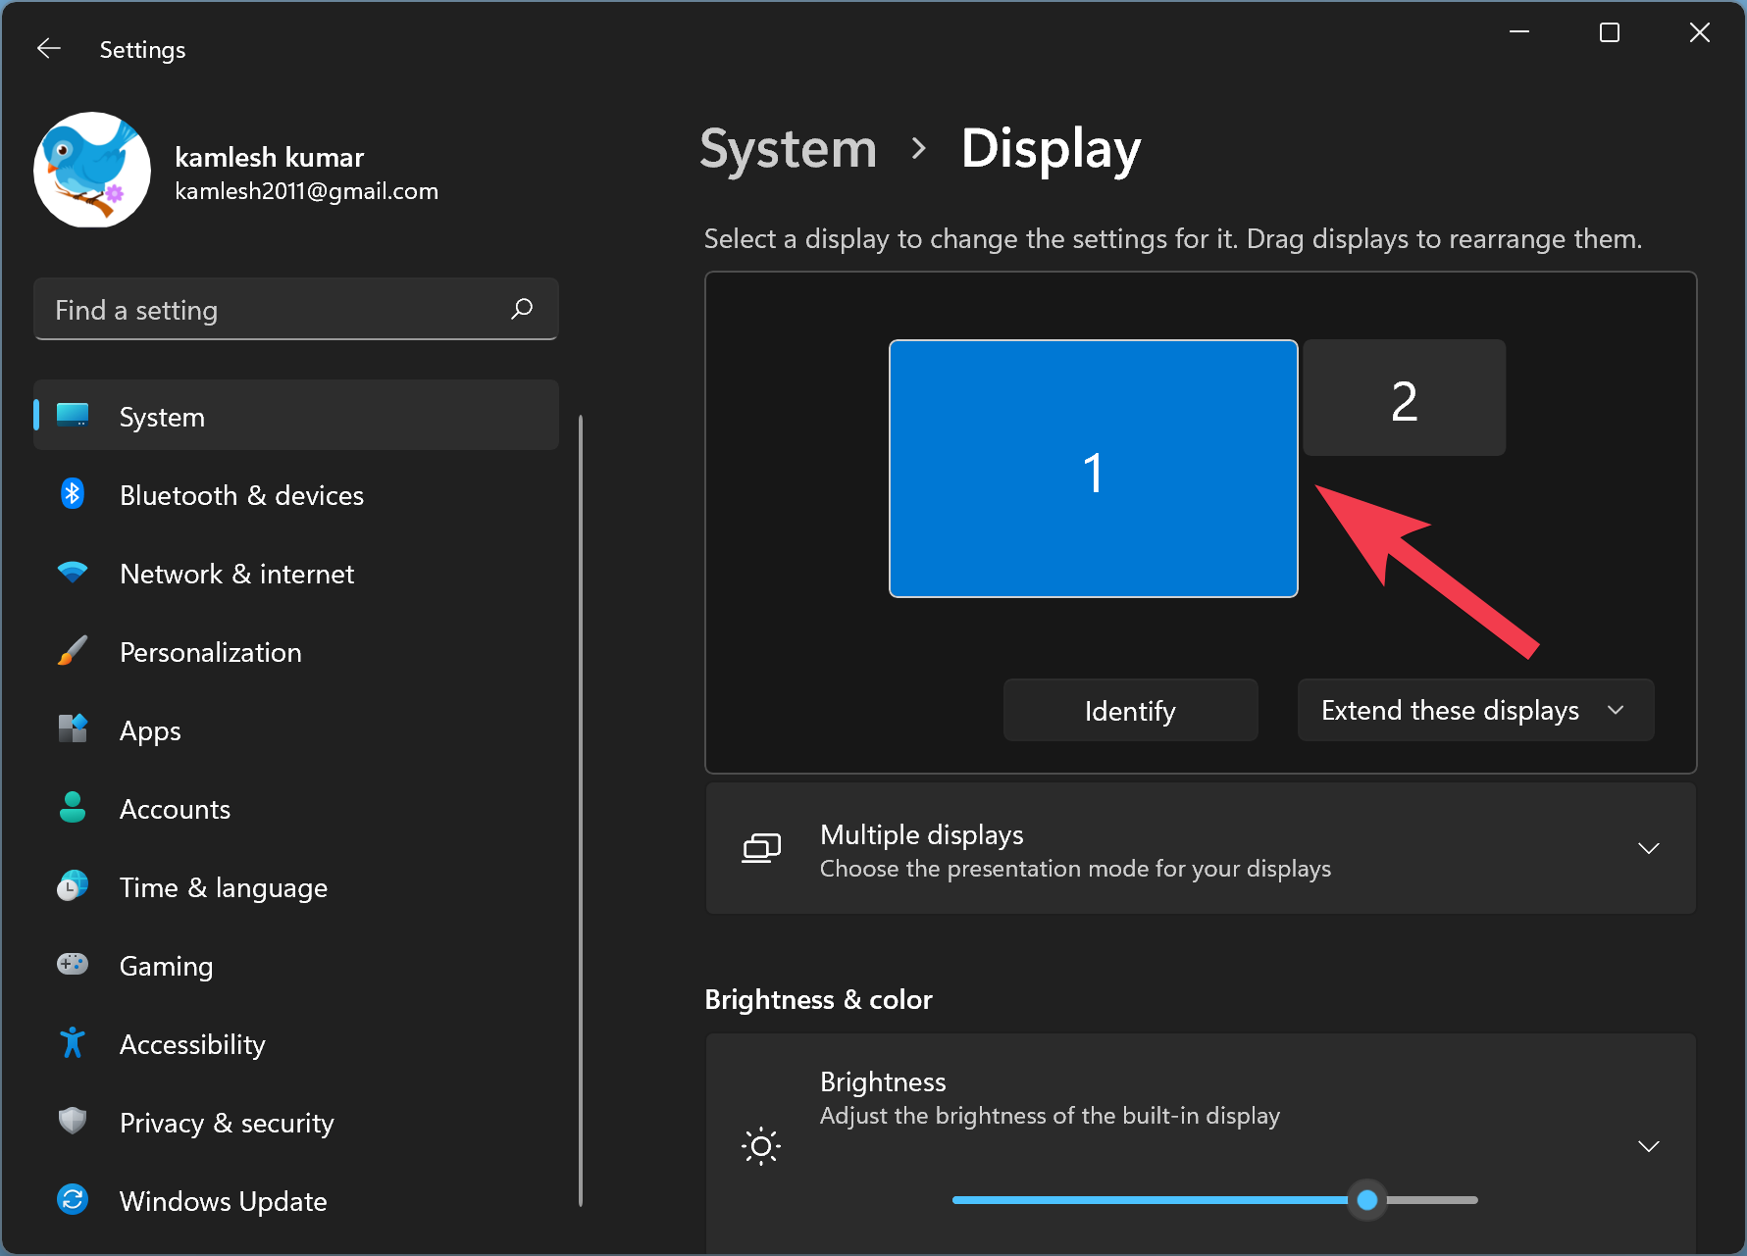
Task: Click the kamlesh2011@gmail.com email text
Action: pyautogui.click(x=306, y=191)
